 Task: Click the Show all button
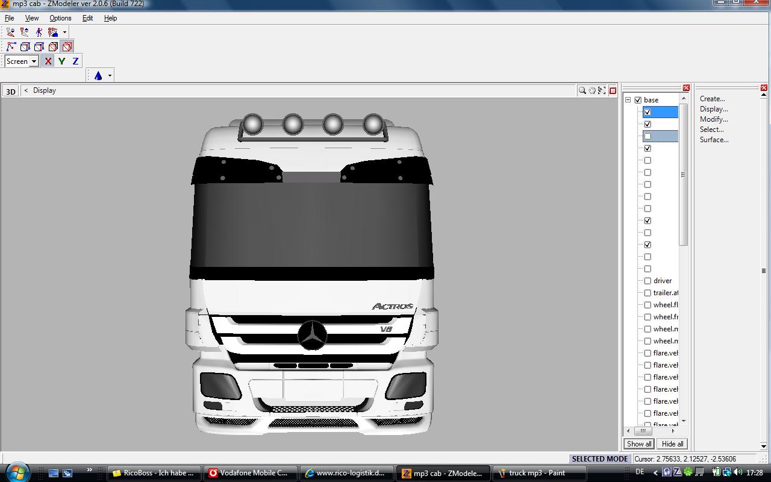tap(638, 444)
